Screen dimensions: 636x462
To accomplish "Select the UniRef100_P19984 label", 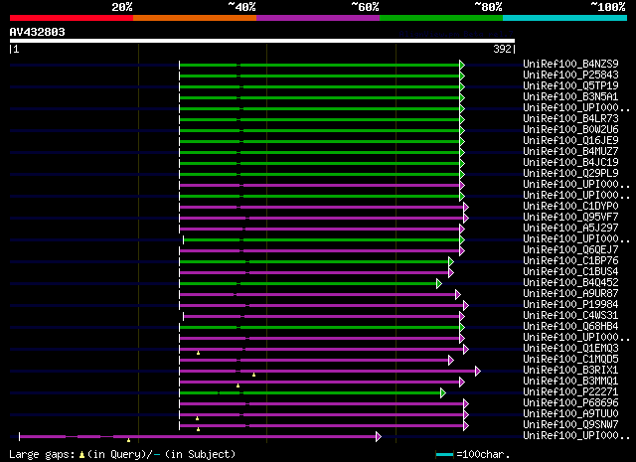I will [x=570, y=304].
